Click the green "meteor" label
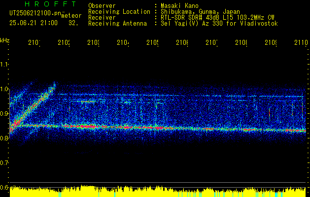 (71, 16)
